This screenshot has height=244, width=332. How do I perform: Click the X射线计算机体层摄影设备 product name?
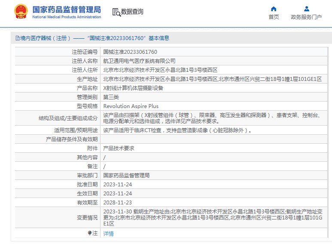(133, 88)
